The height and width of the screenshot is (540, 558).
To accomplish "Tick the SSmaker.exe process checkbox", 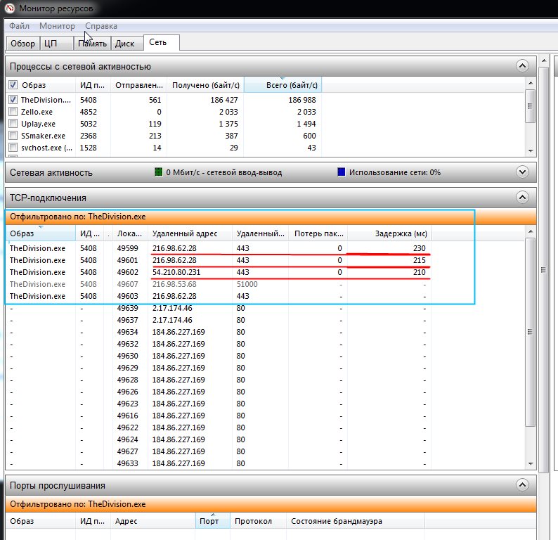I will 13,136.
